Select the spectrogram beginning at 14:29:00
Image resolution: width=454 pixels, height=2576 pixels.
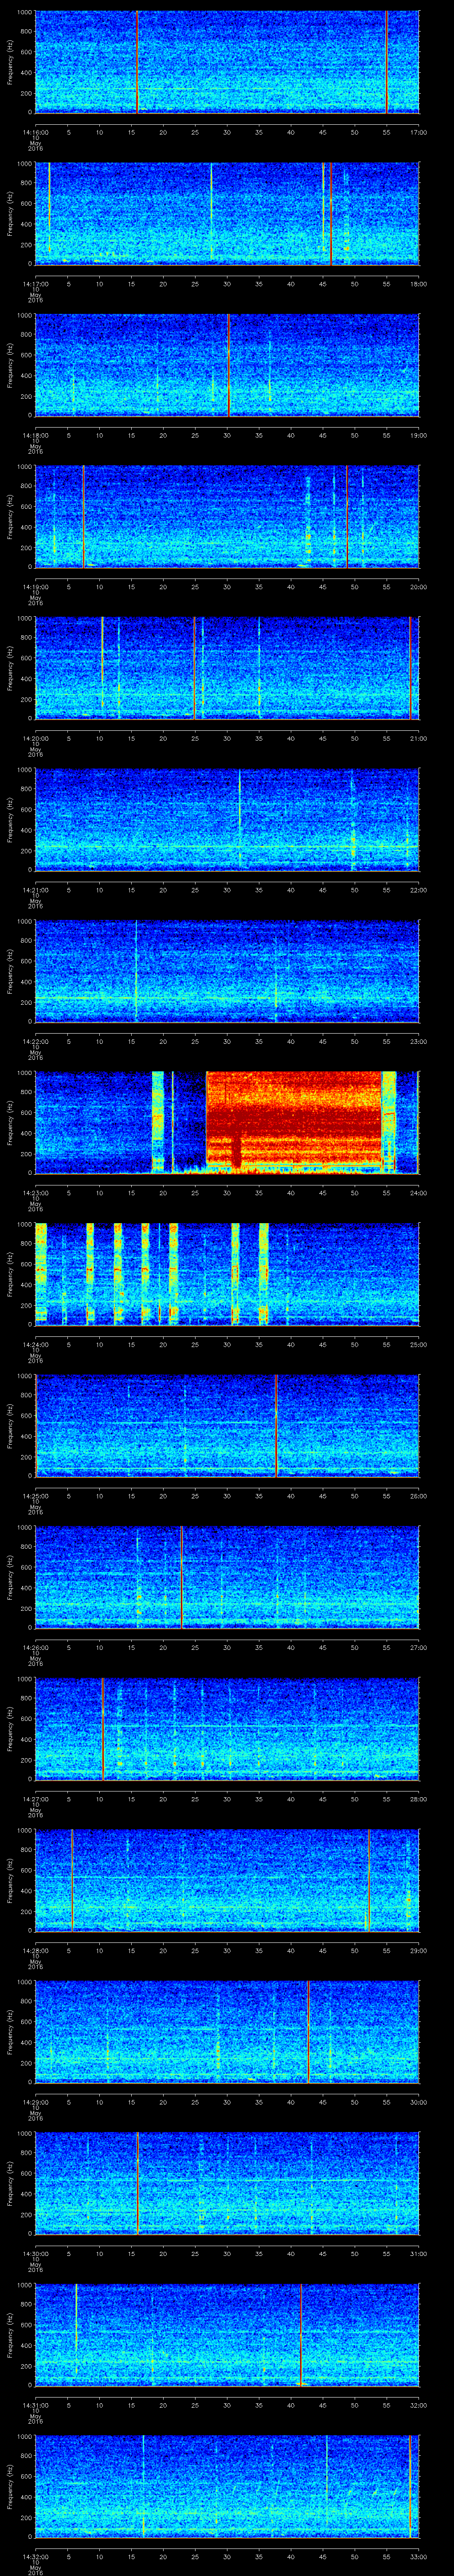[x=227, y=2032]
